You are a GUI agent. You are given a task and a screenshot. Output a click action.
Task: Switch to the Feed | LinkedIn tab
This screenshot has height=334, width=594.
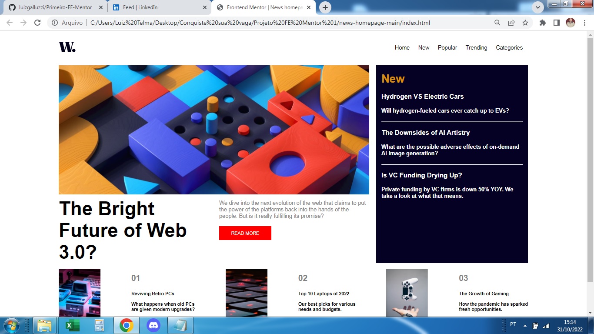160,7
